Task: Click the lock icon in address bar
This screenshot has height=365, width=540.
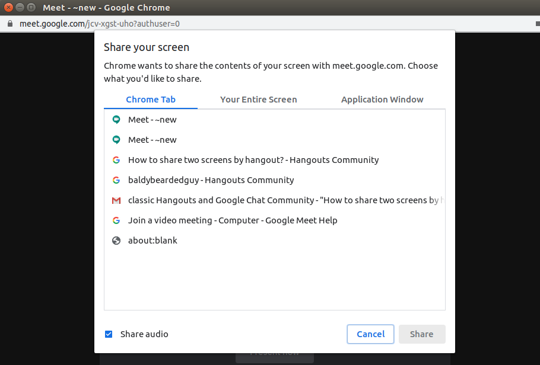Action: [9, 24]
